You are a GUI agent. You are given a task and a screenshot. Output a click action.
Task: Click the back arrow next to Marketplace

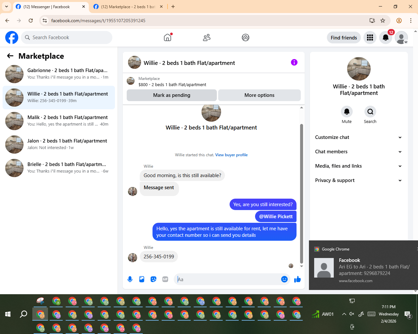point(10,56)
